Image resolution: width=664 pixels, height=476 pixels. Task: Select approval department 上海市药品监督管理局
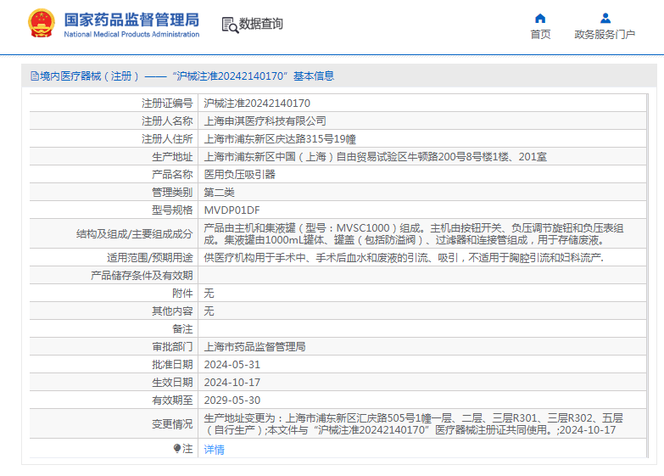click(255, 347)
